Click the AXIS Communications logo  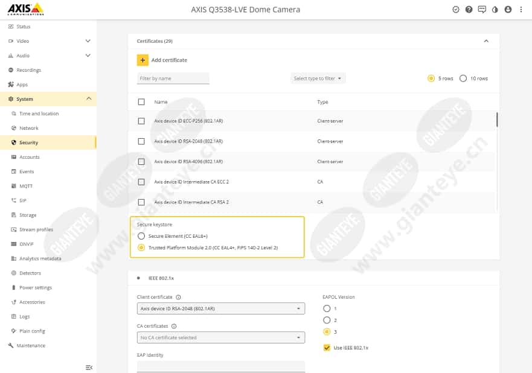pos(26,9)
